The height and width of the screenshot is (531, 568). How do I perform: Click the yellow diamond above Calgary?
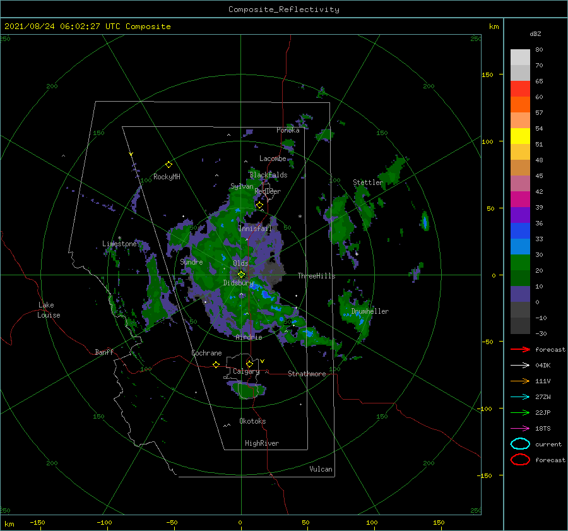point(249,364)
